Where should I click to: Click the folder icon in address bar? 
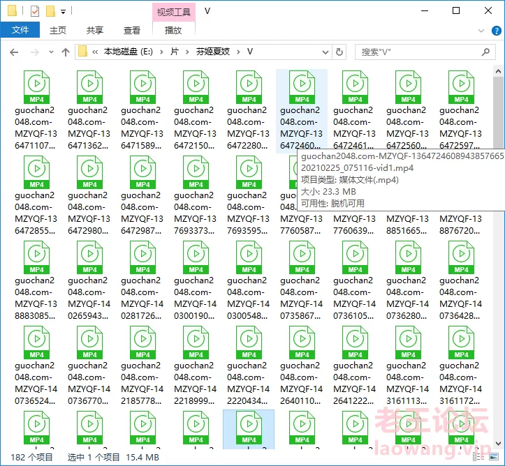coord(82,52)
